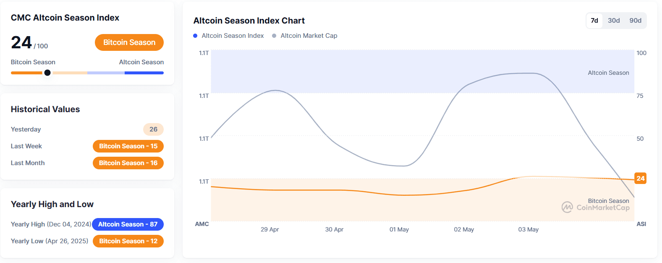Click the Bitcoin Season - 15 badge

128,146
